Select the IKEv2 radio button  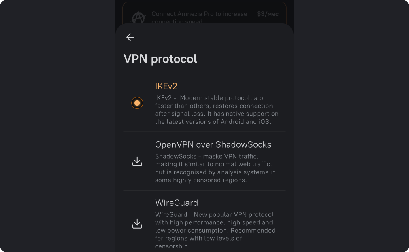click(x=137, y=103)
